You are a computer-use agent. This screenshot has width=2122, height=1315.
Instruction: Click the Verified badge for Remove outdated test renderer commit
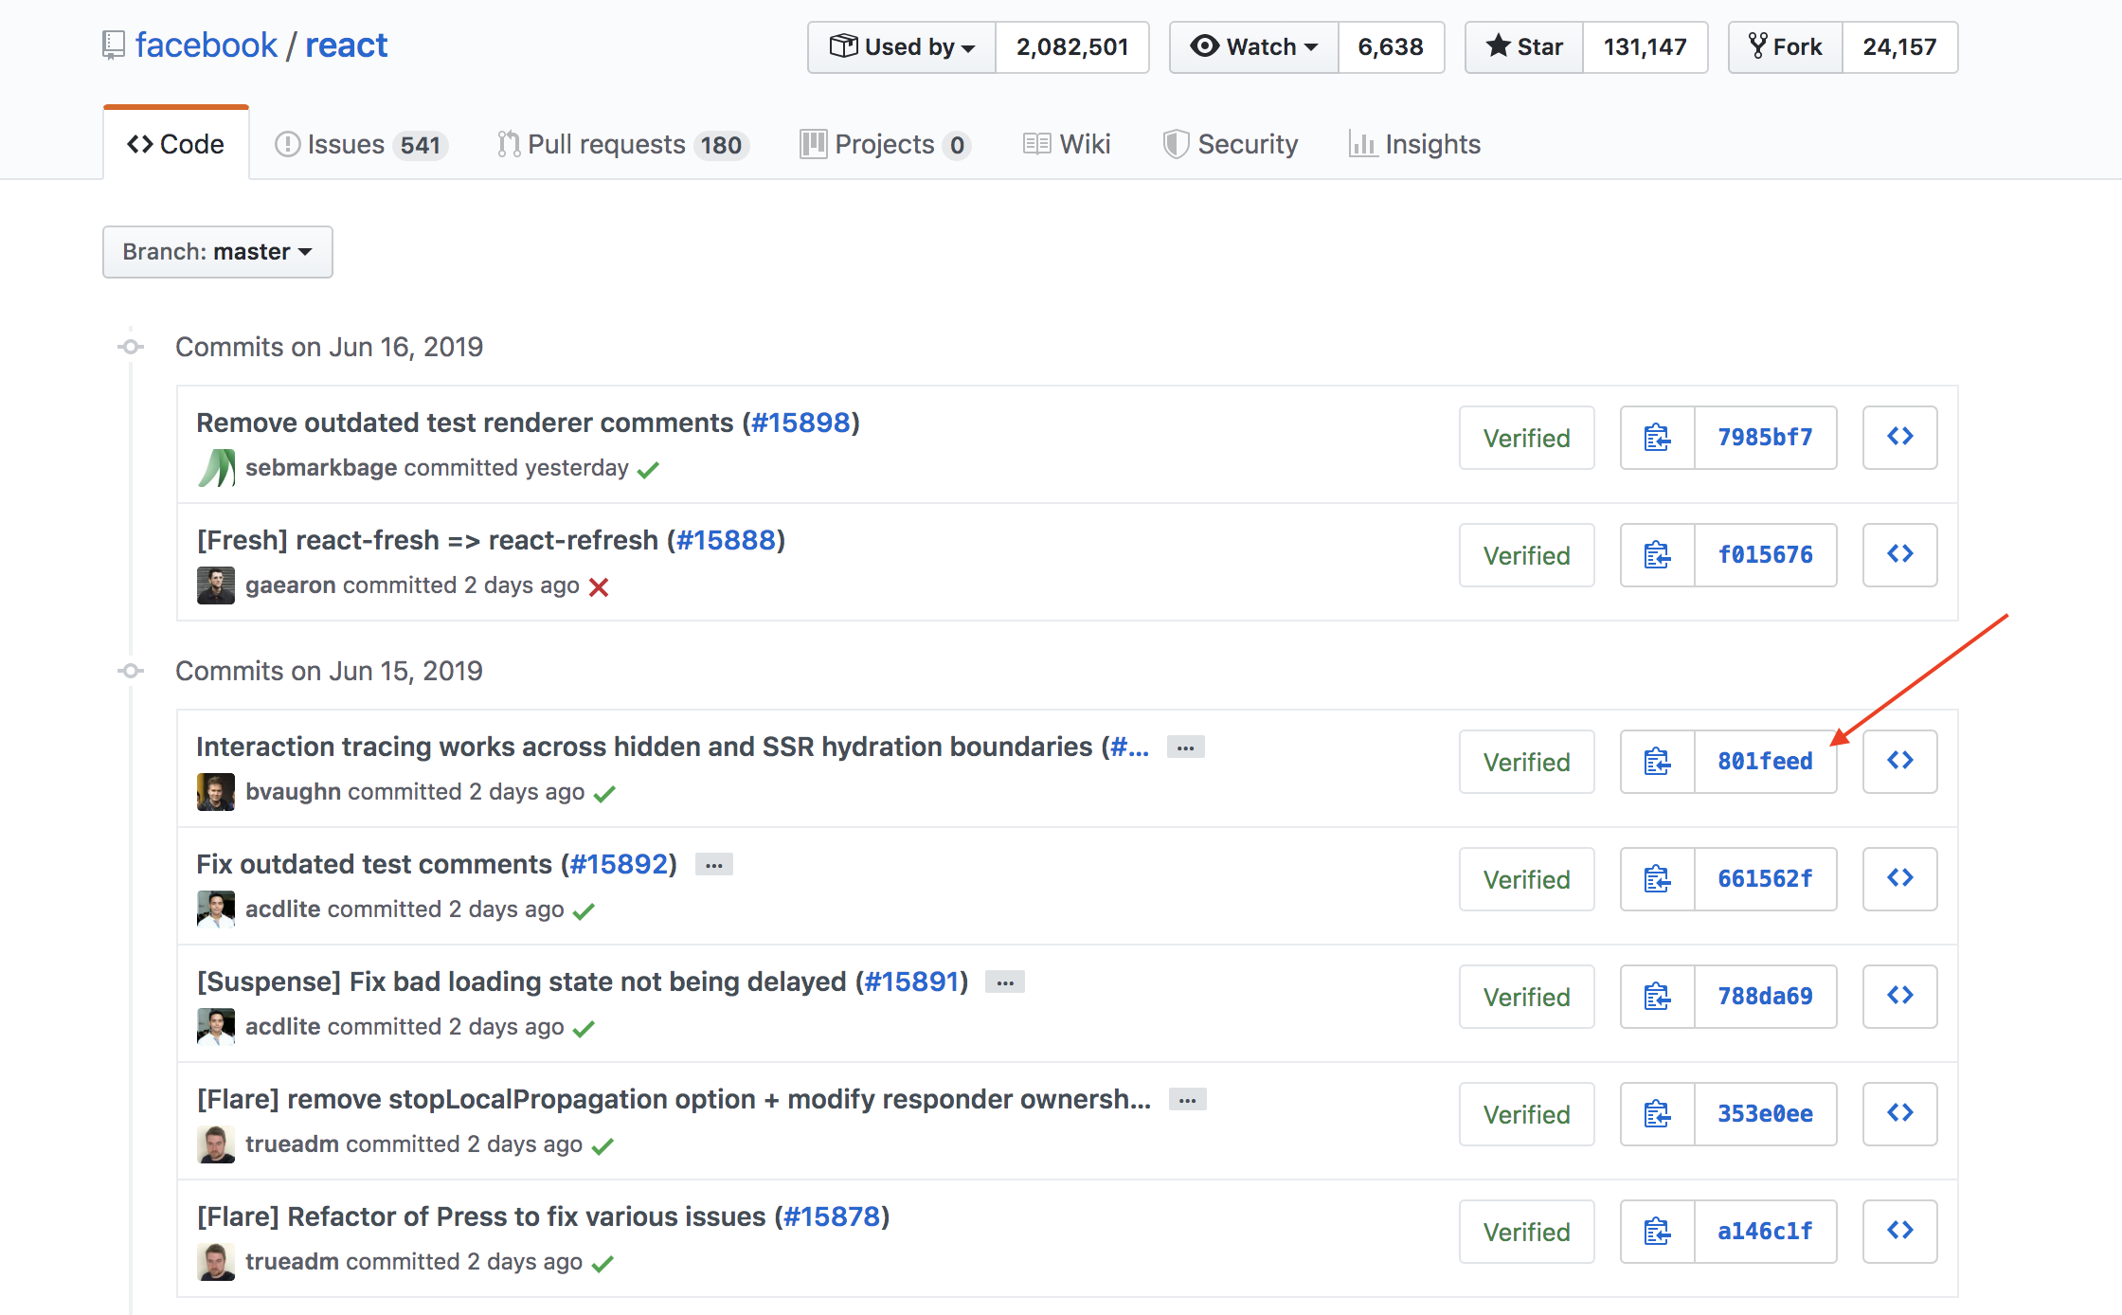click(x=1526, y=438)
